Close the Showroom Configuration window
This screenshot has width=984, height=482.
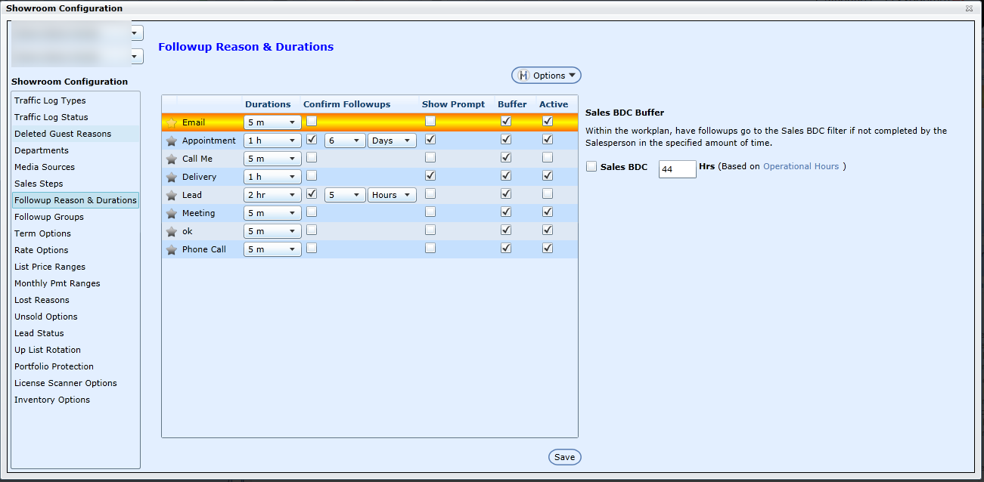pos(969,8)
